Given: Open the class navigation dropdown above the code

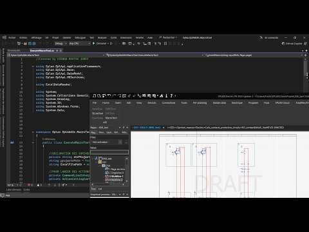Looking at the screenshot, I should pyautogui.click(x=155, y=55).
